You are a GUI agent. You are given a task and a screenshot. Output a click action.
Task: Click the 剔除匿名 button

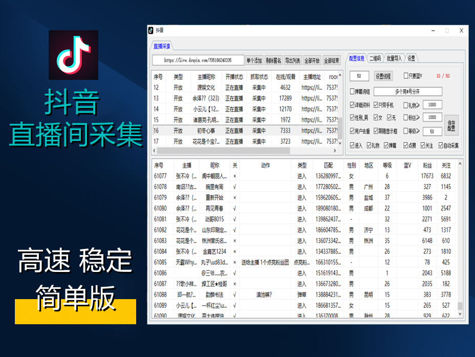(x=273, y=60)
